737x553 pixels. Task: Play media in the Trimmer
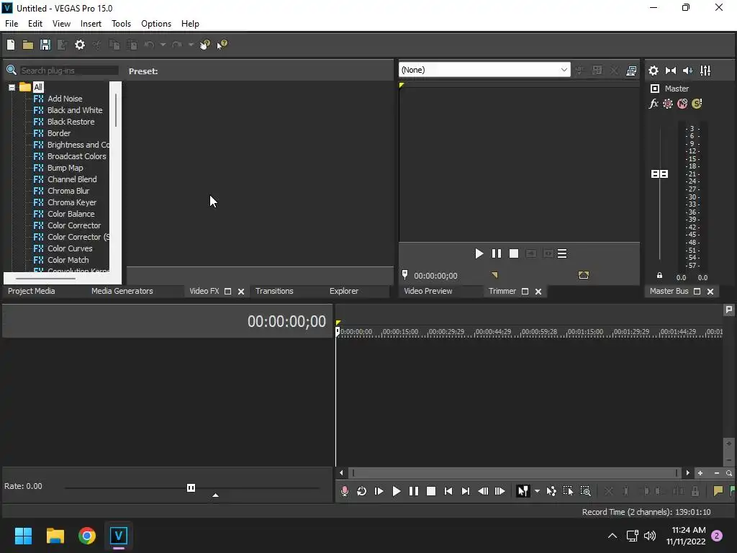point(479,254)
